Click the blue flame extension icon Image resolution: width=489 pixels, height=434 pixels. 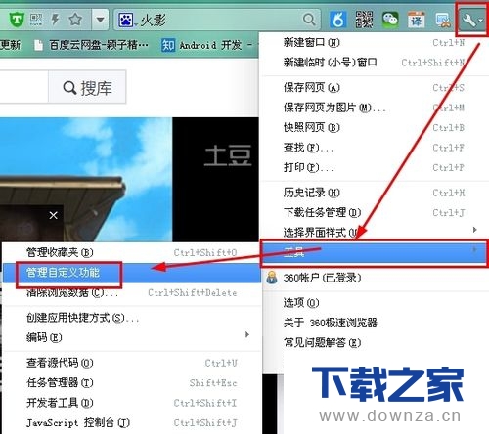tap(338, 20)
